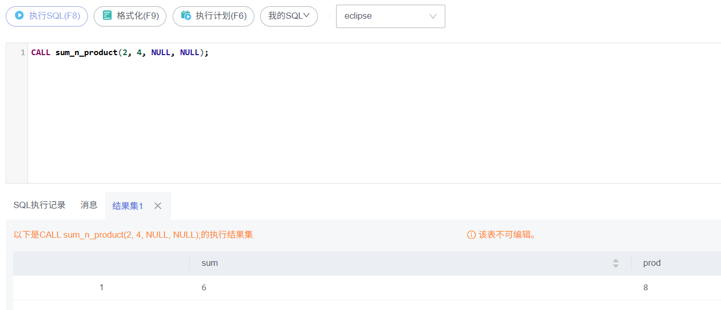Click the prod column header
Image resolution: width=721 pixels, height=310 pixels.
(x=652, y=263)
